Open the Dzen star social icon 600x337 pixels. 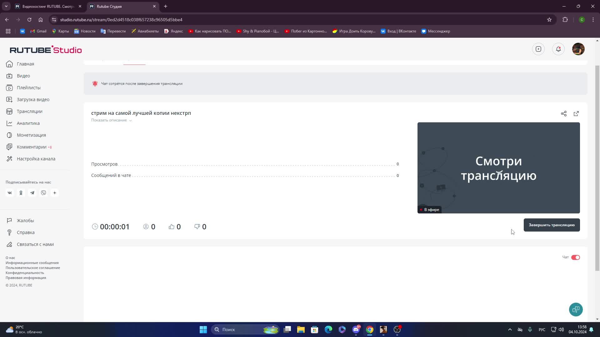point(55,193)
